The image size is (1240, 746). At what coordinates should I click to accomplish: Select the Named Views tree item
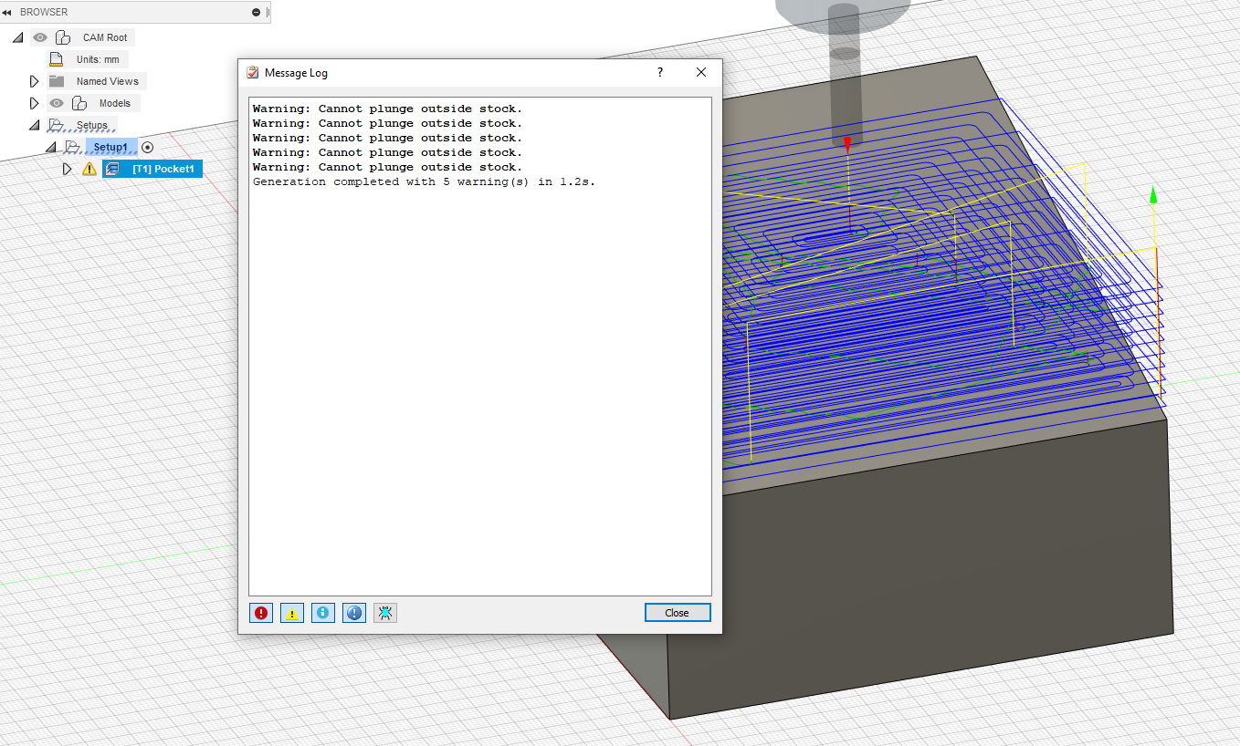(108, 81)
